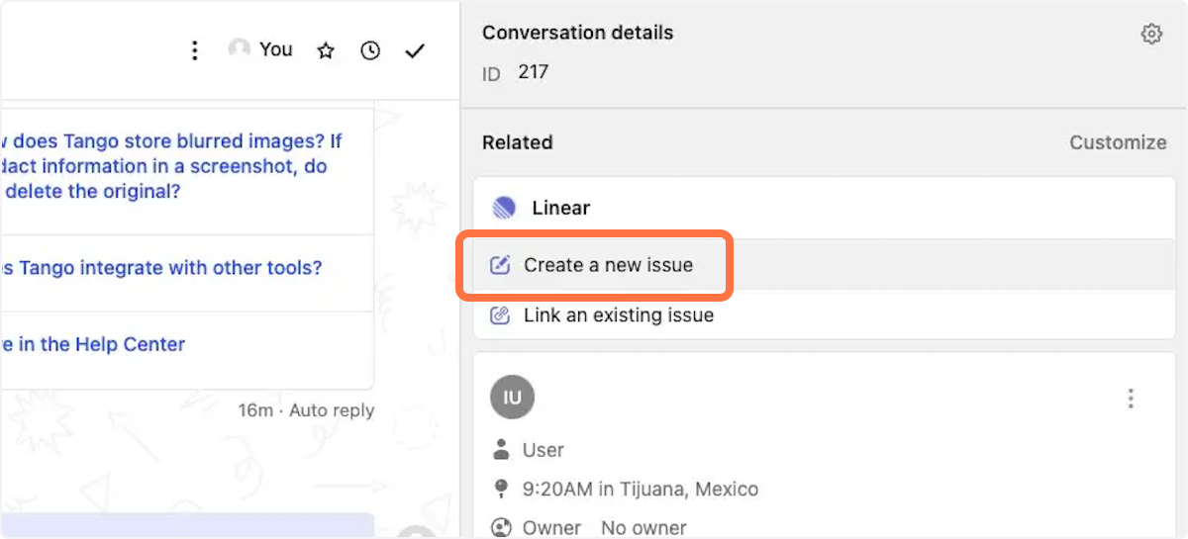This screenshot has height=539, width=1188.
Task: Open the Help Center link
Action: click(93, 344)
